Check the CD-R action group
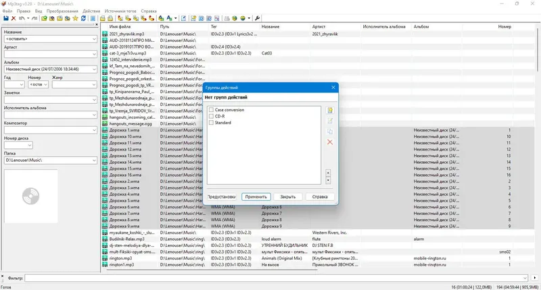 click(x=211, y=116)
